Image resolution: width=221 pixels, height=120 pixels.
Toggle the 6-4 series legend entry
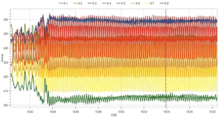tap(107, 3)
